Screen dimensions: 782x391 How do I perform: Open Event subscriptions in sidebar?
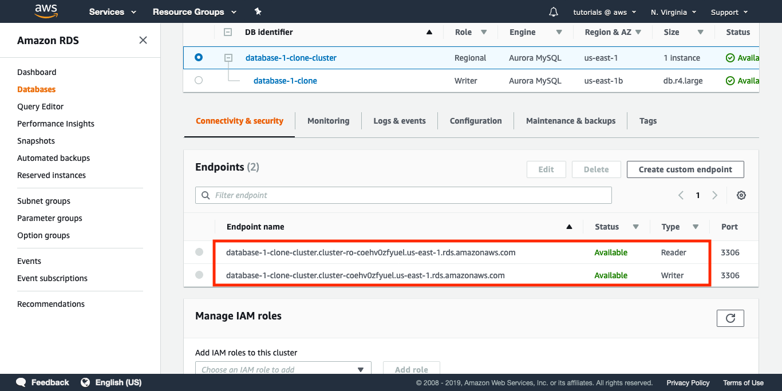coord(52,278)
